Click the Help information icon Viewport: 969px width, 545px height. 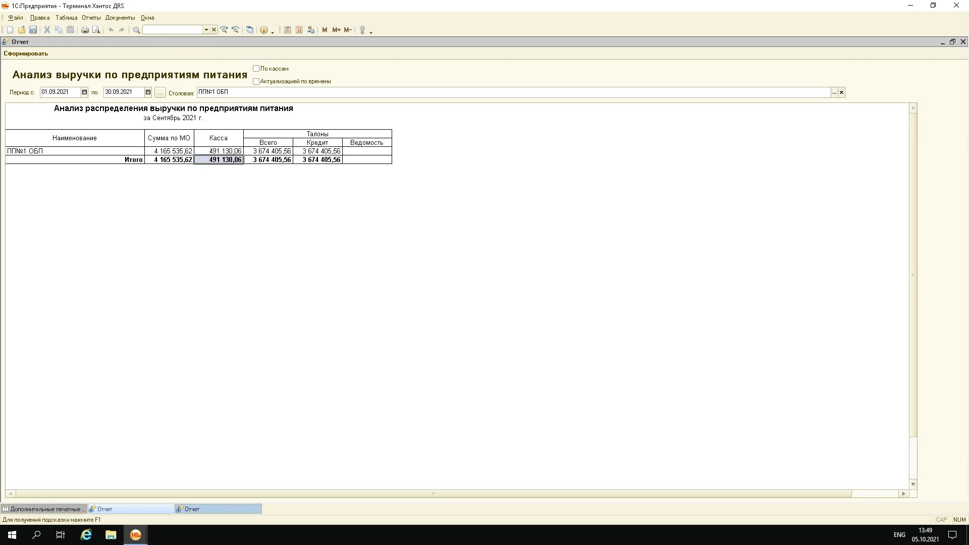pyautogui.click(x=263, y=30)
